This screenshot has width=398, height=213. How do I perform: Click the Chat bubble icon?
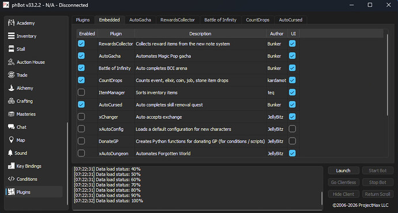(11, 127)
